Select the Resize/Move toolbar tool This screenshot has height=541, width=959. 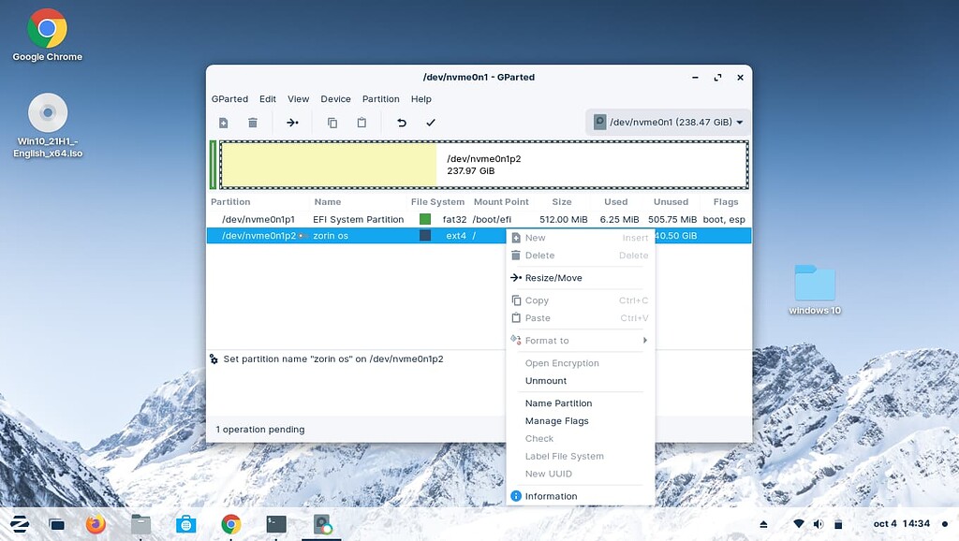coord(291,122)
